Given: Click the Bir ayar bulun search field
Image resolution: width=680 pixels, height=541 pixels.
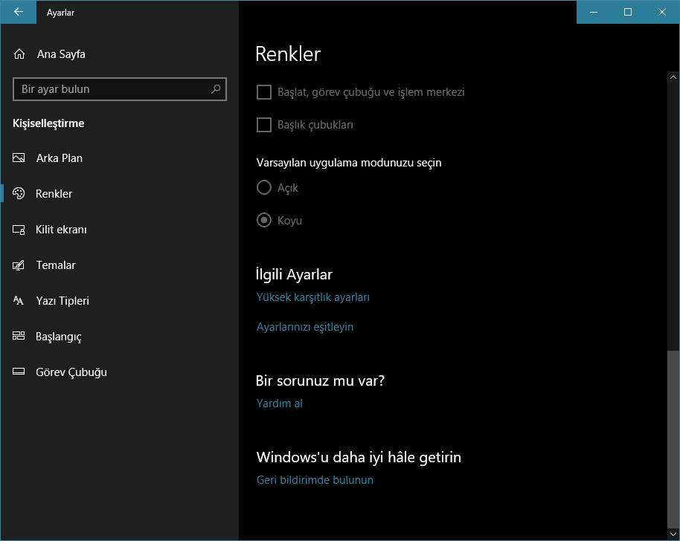Looking at the screenshot, I should (112, 89).
